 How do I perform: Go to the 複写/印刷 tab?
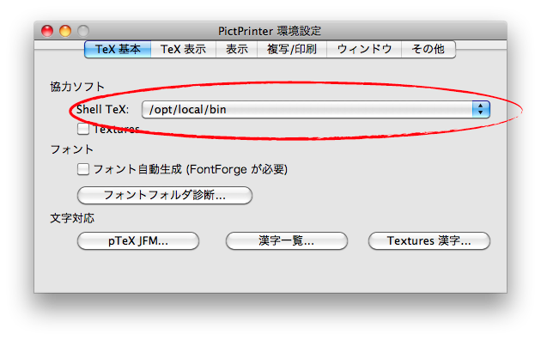coord(292,49)
